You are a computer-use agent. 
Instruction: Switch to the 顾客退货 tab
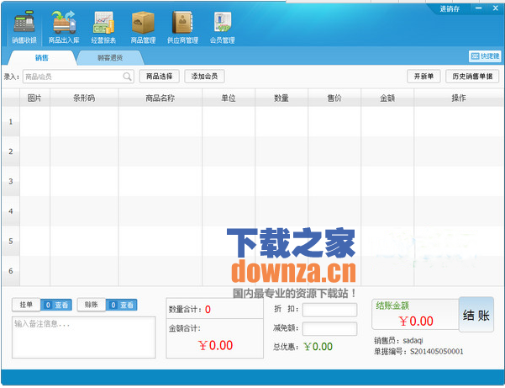click(110, 58)
